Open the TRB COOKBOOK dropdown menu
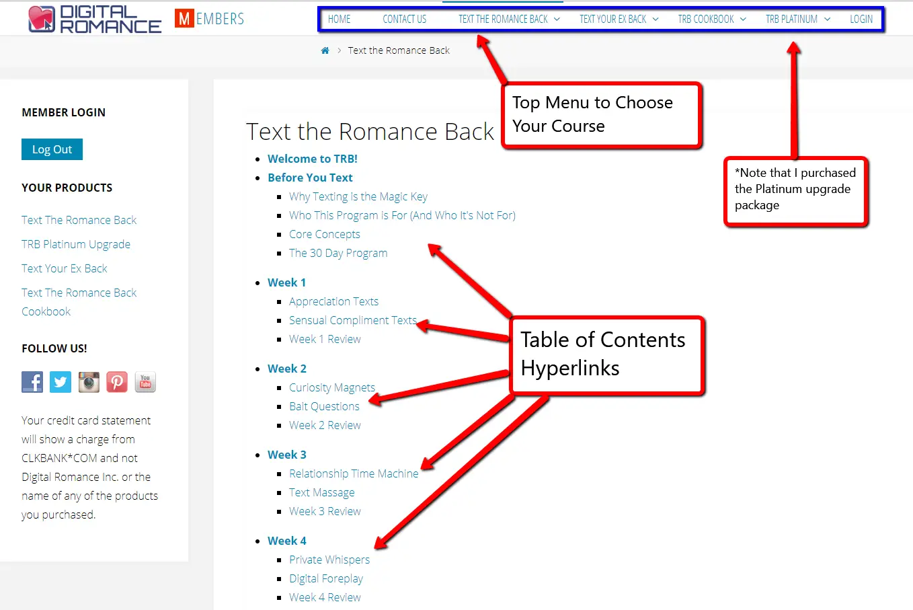 click(x=707, y=19)
